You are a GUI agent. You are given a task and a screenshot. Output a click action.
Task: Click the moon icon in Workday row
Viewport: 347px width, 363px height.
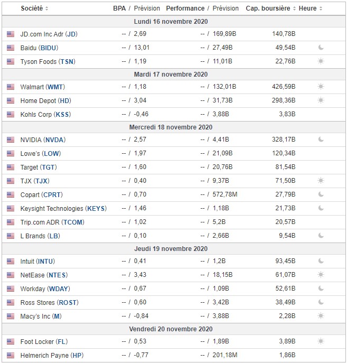[321, 288]
